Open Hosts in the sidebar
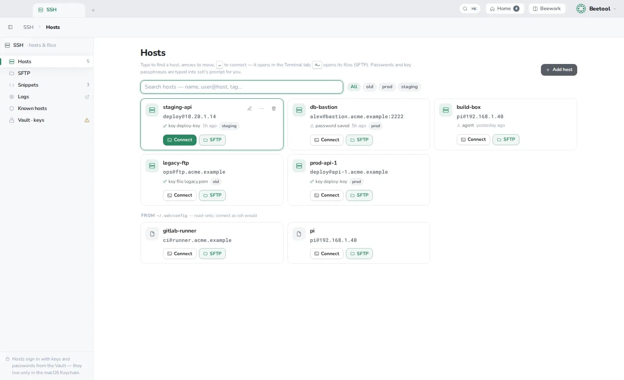This screenshot has width=624, height=380. click(x=47, y=61)
